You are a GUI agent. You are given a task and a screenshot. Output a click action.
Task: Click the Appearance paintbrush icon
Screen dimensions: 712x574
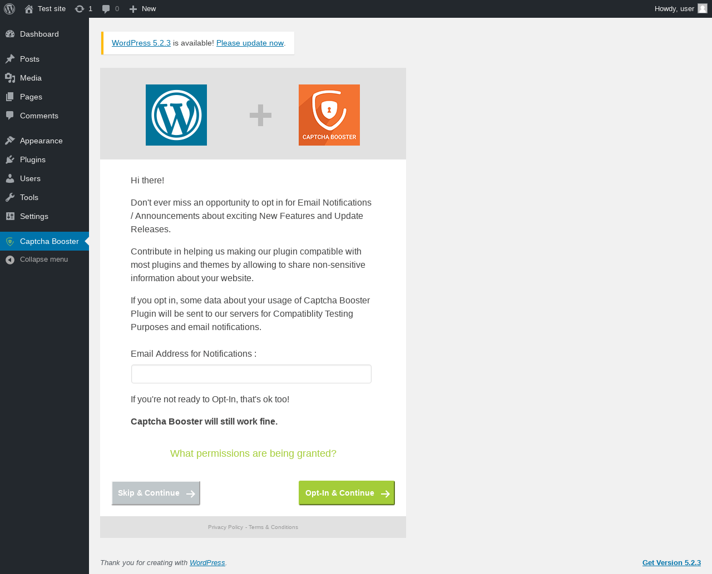pos(10,141)
